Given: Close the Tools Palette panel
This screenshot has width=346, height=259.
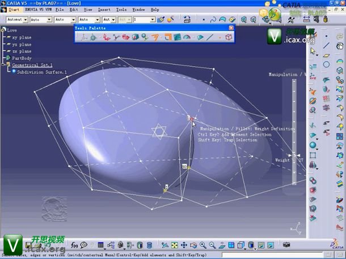Looking at the screenshot, I should click(x=231, y=28).
